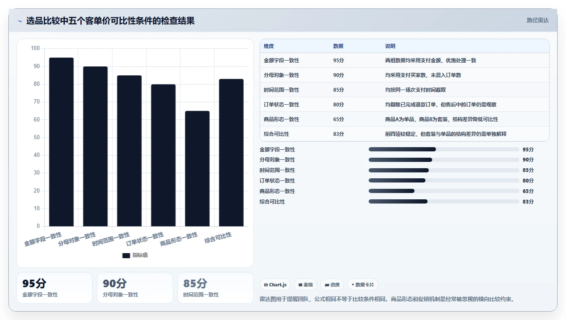Click the 时间范围一致性 x-axis label under the chart
This screenshot has width=566, height=320.
coord(111,239)
